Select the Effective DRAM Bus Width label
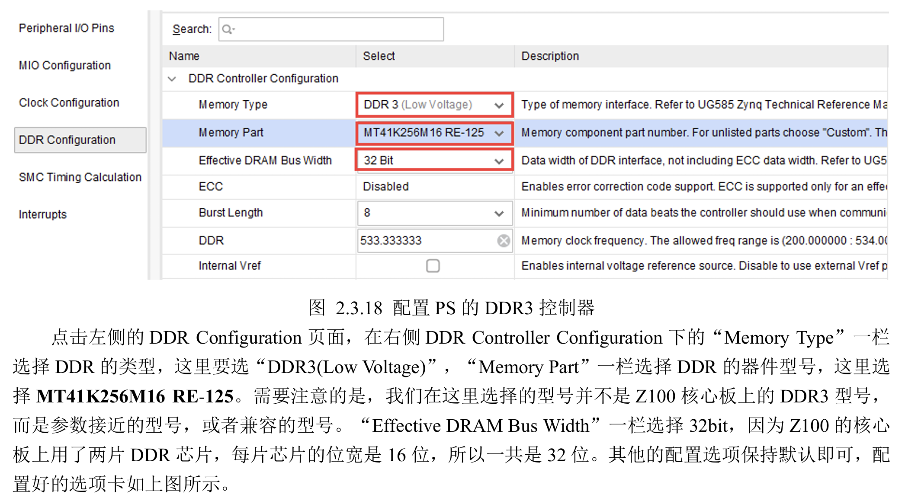This screenshot has width=921, height=504. (x=265, y=160)
